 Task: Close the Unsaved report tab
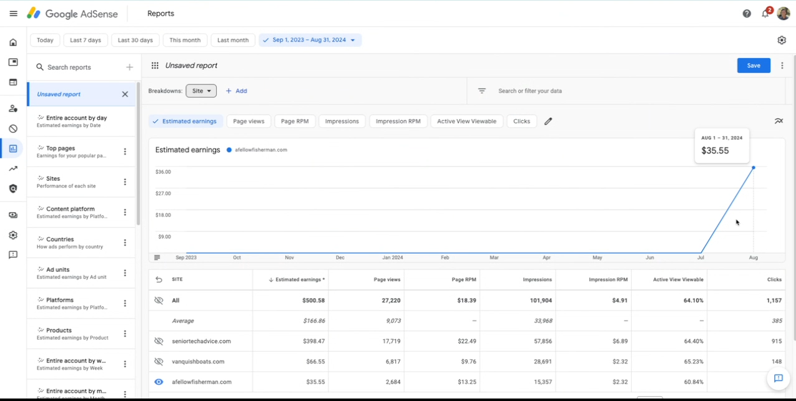pyautogui.click(x=125, y=94)
